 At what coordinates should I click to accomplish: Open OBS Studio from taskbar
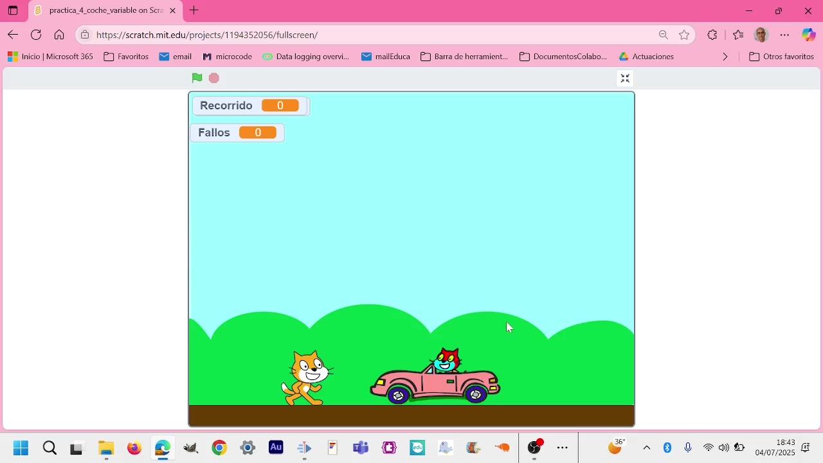[534, 448]
